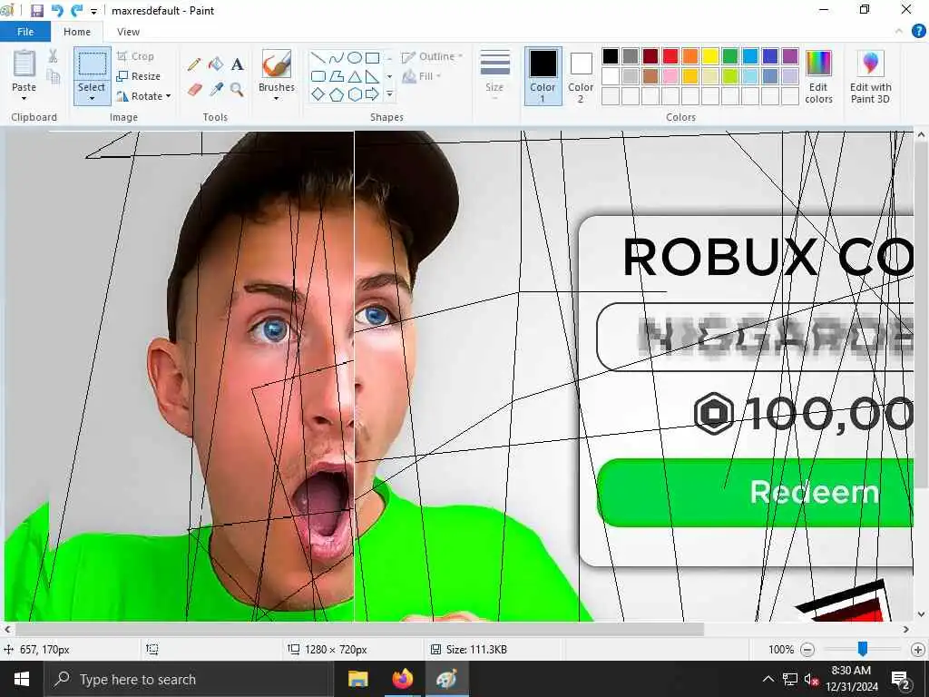Click the Crop button

pos(136,56)
